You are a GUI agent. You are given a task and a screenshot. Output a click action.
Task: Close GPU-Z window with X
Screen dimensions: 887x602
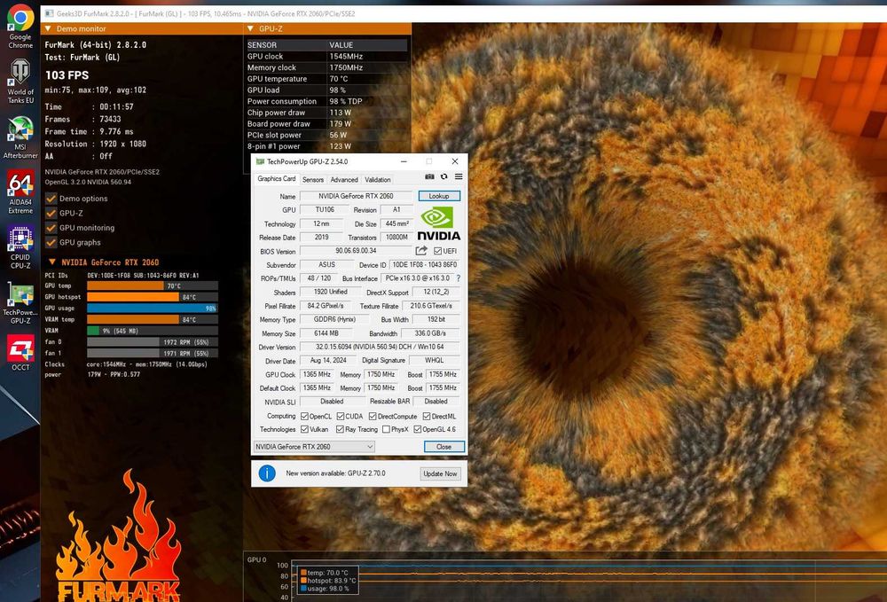455,161
